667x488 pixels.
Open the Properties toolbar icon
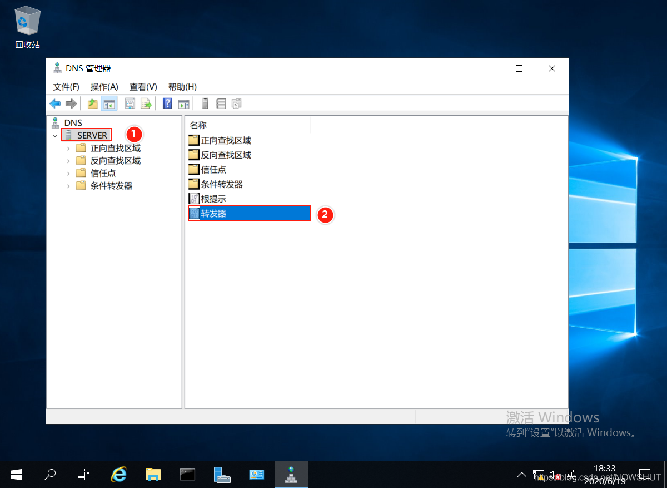[x=130, y=103]
